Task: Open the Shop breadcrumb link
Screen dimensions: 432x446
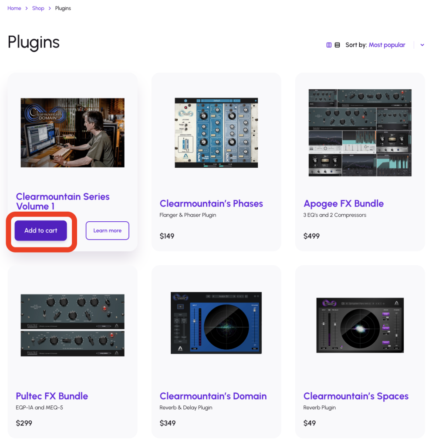Action: tap(38, 8)
